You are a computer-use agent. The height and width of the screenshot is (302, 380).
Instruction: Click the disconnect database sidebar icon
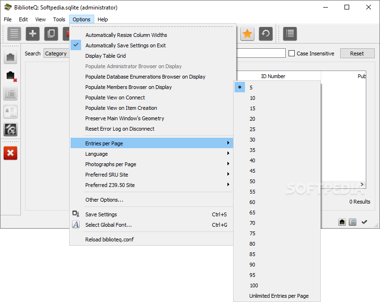point(10,76)
